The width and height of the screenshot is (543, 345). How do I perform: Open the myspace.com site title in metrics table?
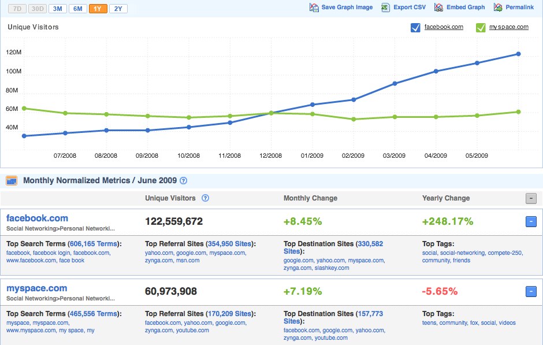click(x=37, y=288)
